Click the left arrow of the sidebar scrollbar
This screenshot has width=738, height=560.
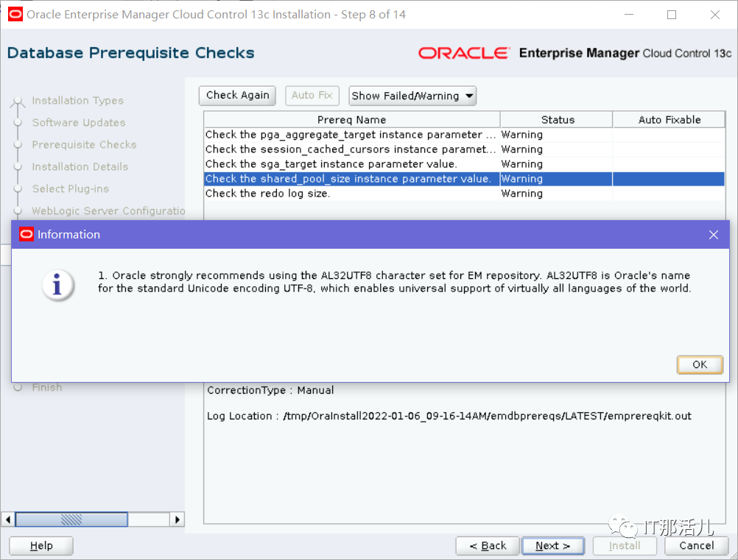[8, 520]
